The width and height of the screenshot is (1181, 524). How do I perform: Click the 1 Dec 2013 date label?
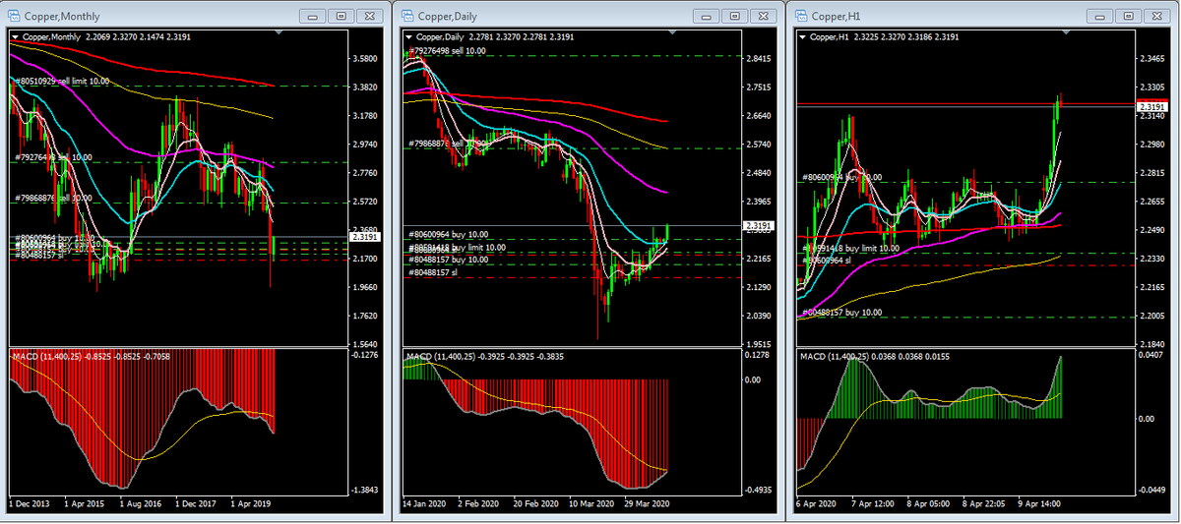tap(30, 503)
